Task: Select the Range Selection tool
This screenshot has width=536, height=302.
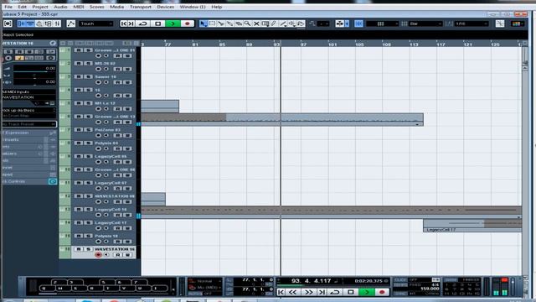Action: point(212,23)
